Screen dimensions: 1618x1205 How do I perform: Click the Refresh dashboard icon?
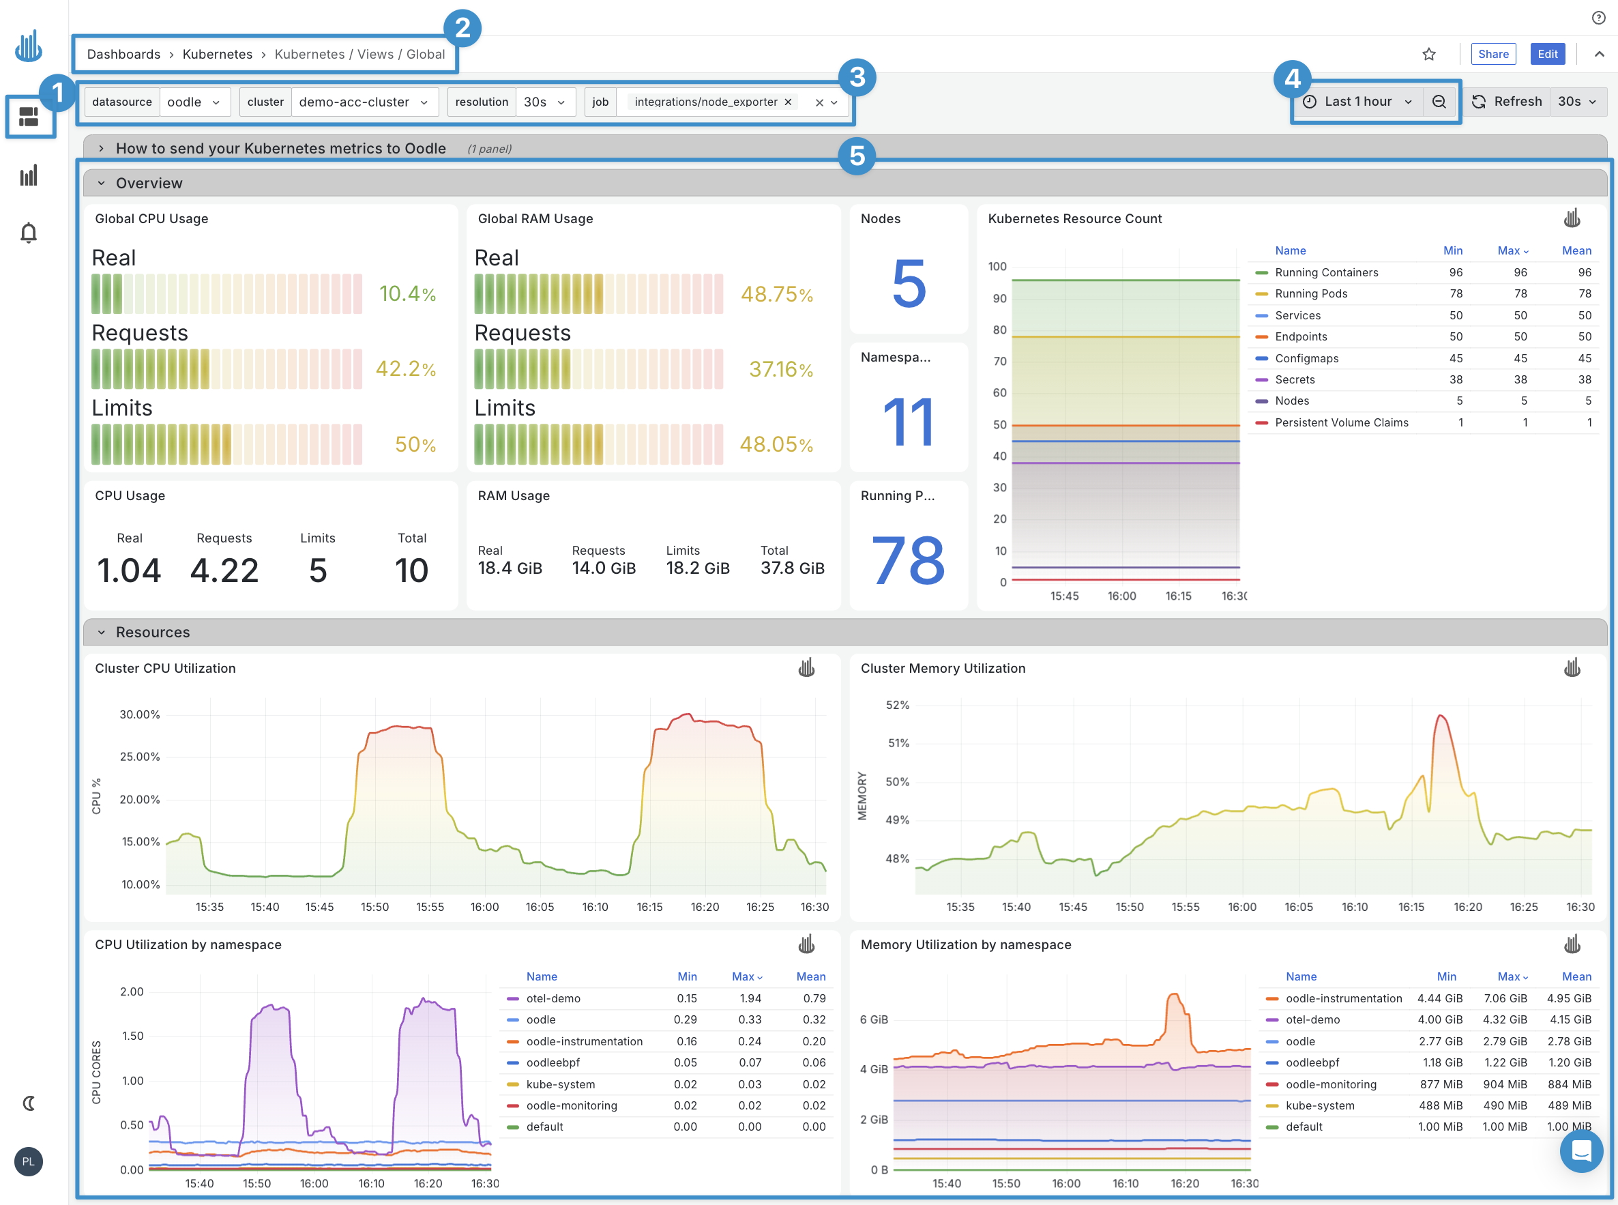tap(1479, 102)
